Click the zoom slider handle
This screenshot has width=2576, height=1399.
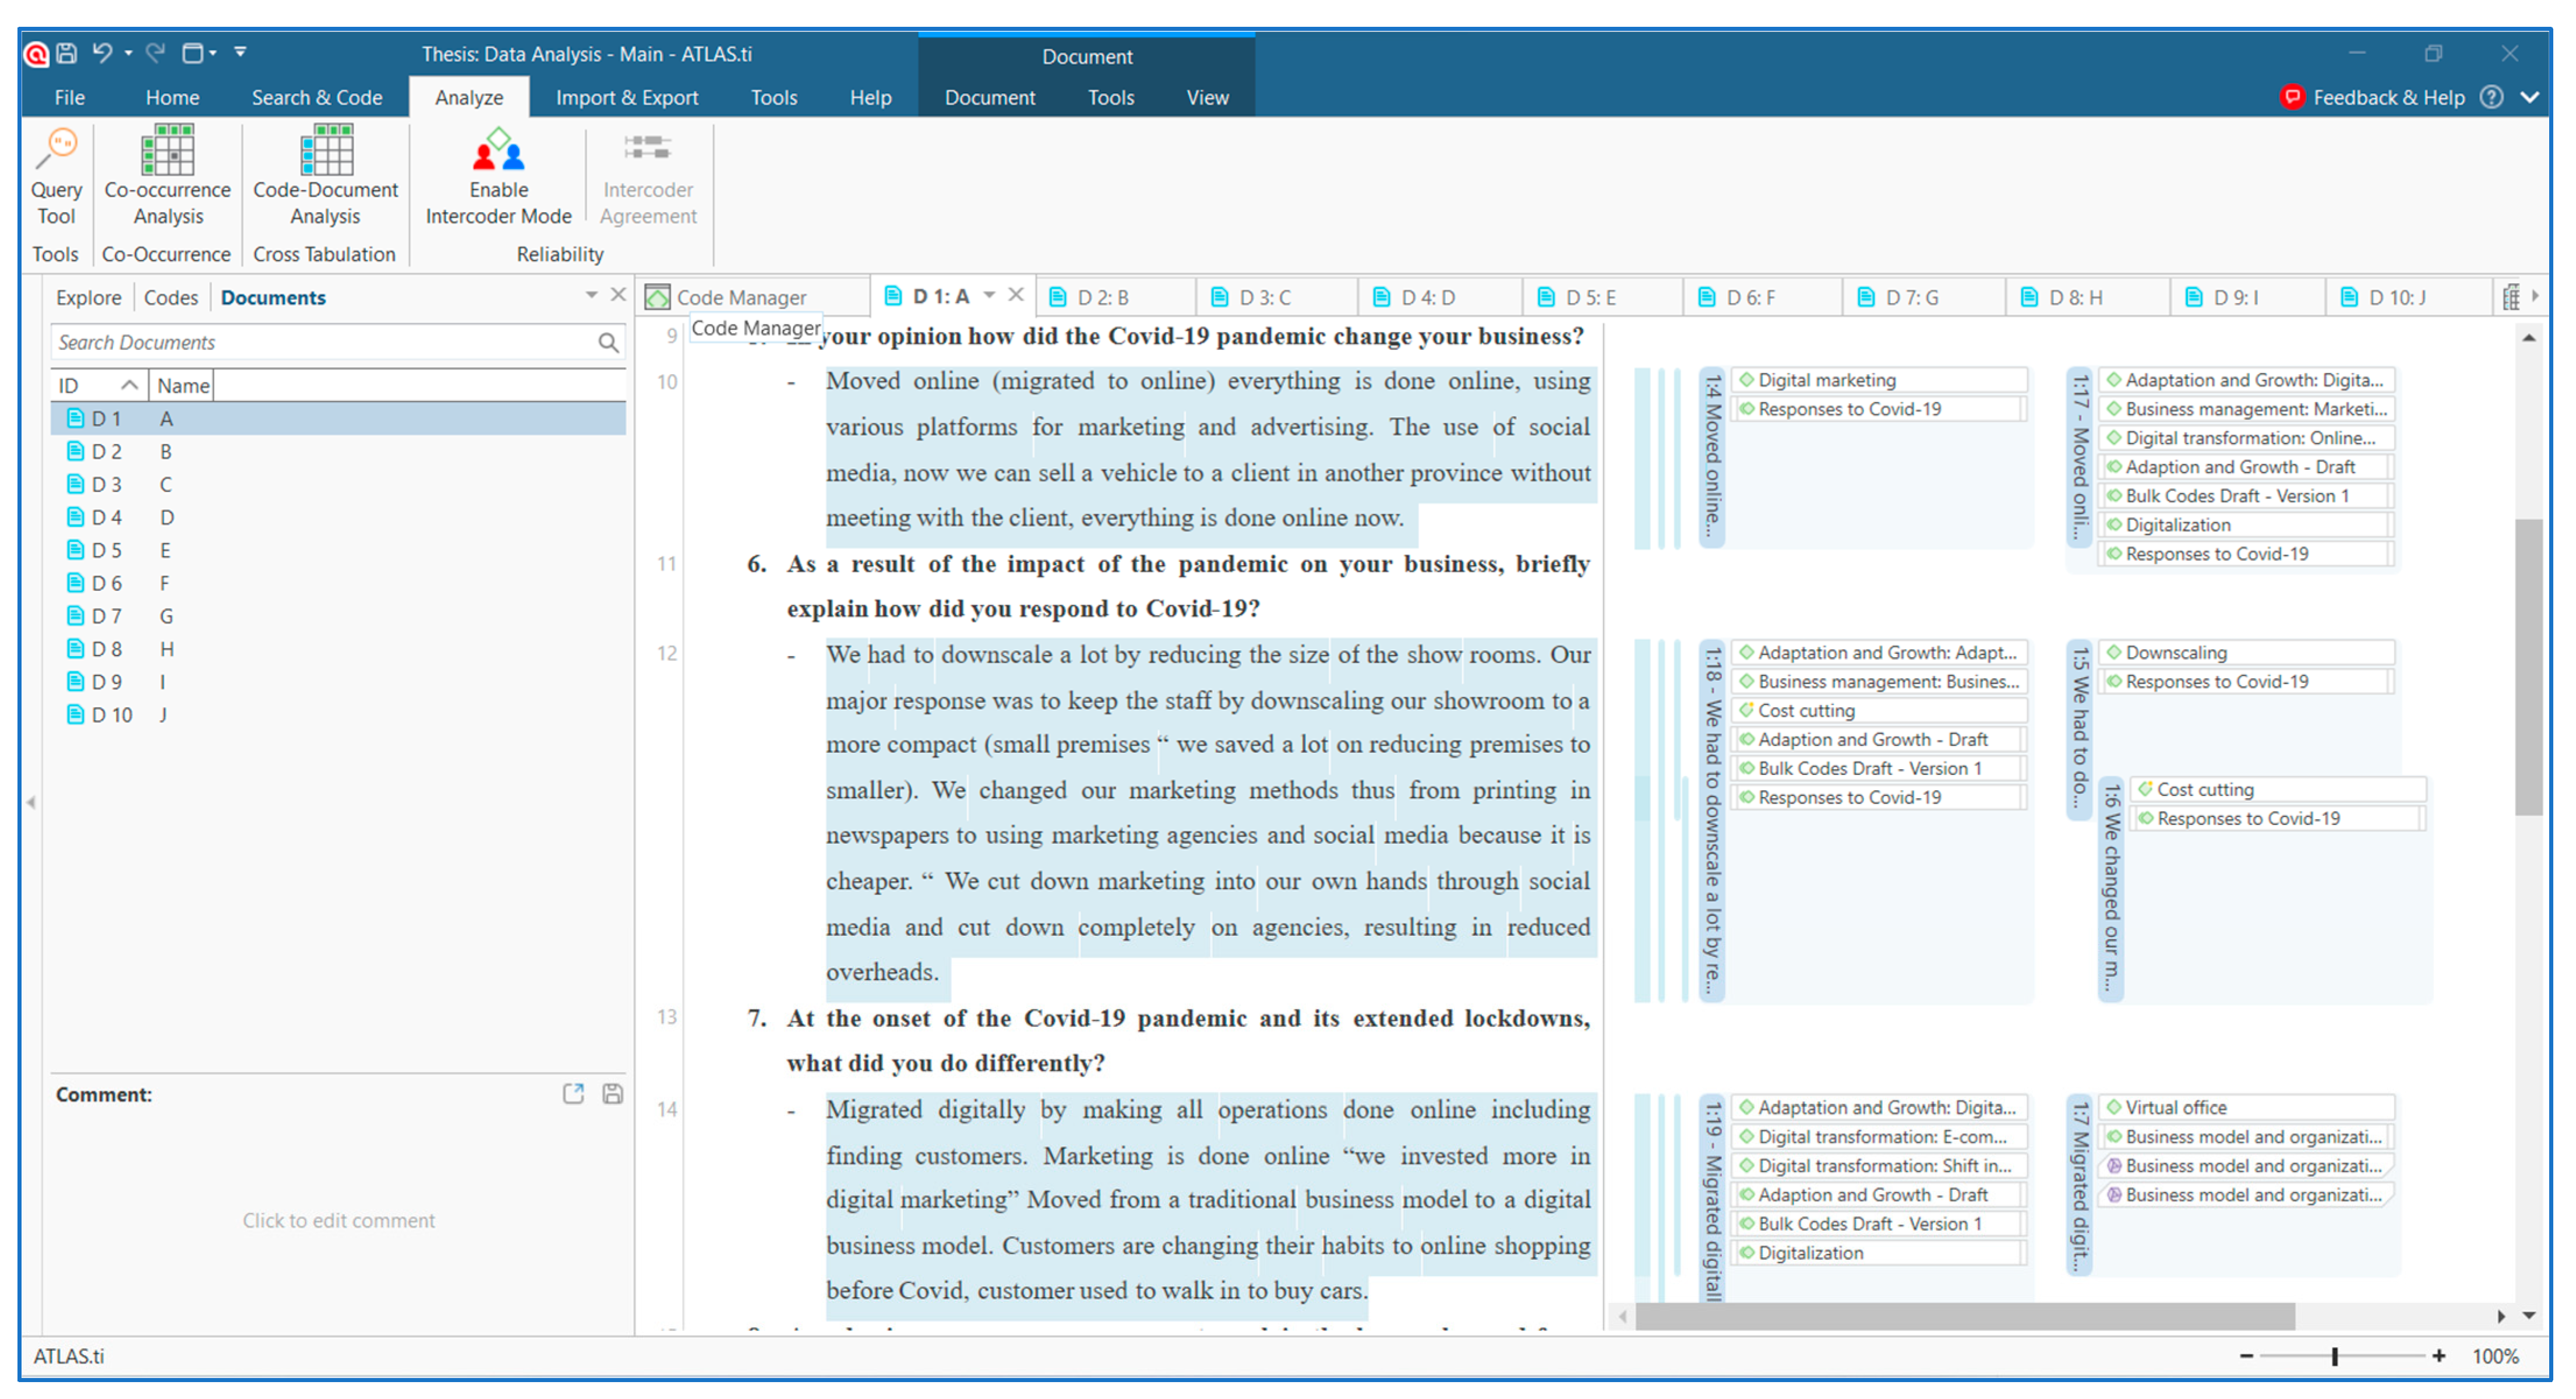(x=2334, y=1356)
